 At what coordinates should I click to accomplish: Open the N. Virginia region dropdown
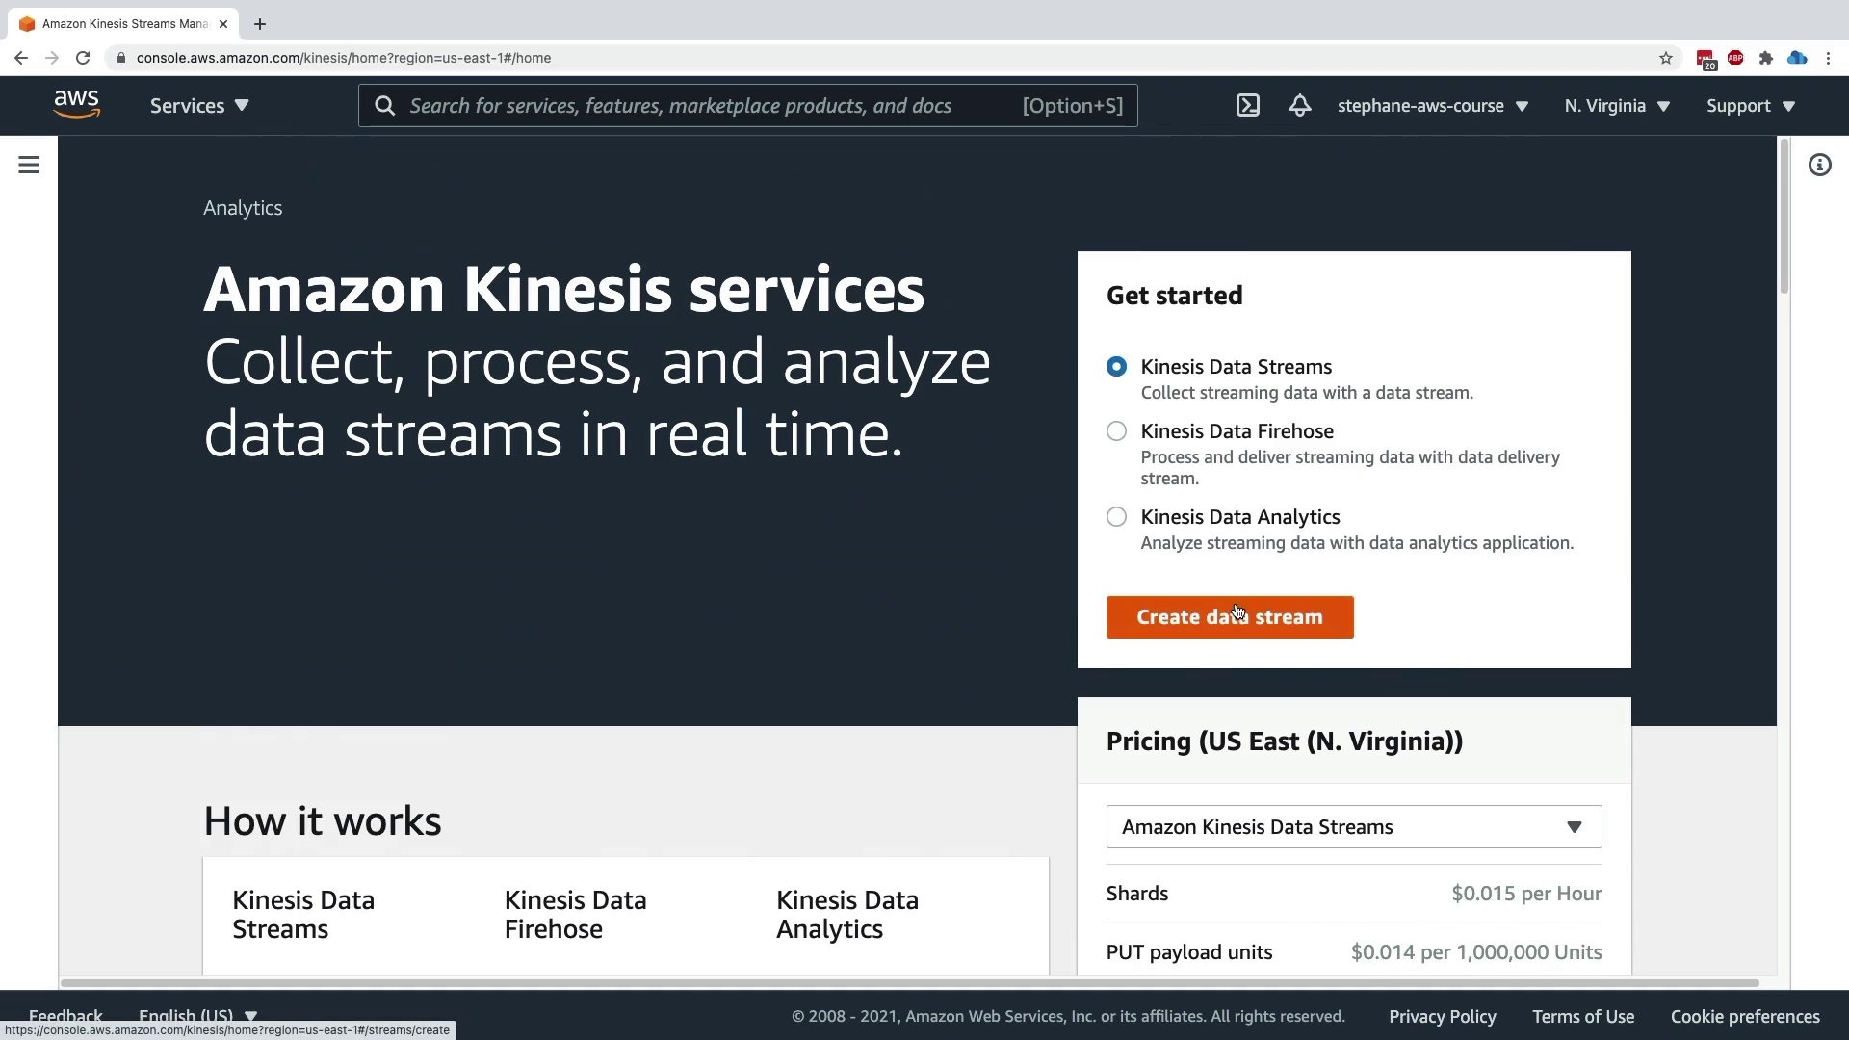tap(1616, 106)
